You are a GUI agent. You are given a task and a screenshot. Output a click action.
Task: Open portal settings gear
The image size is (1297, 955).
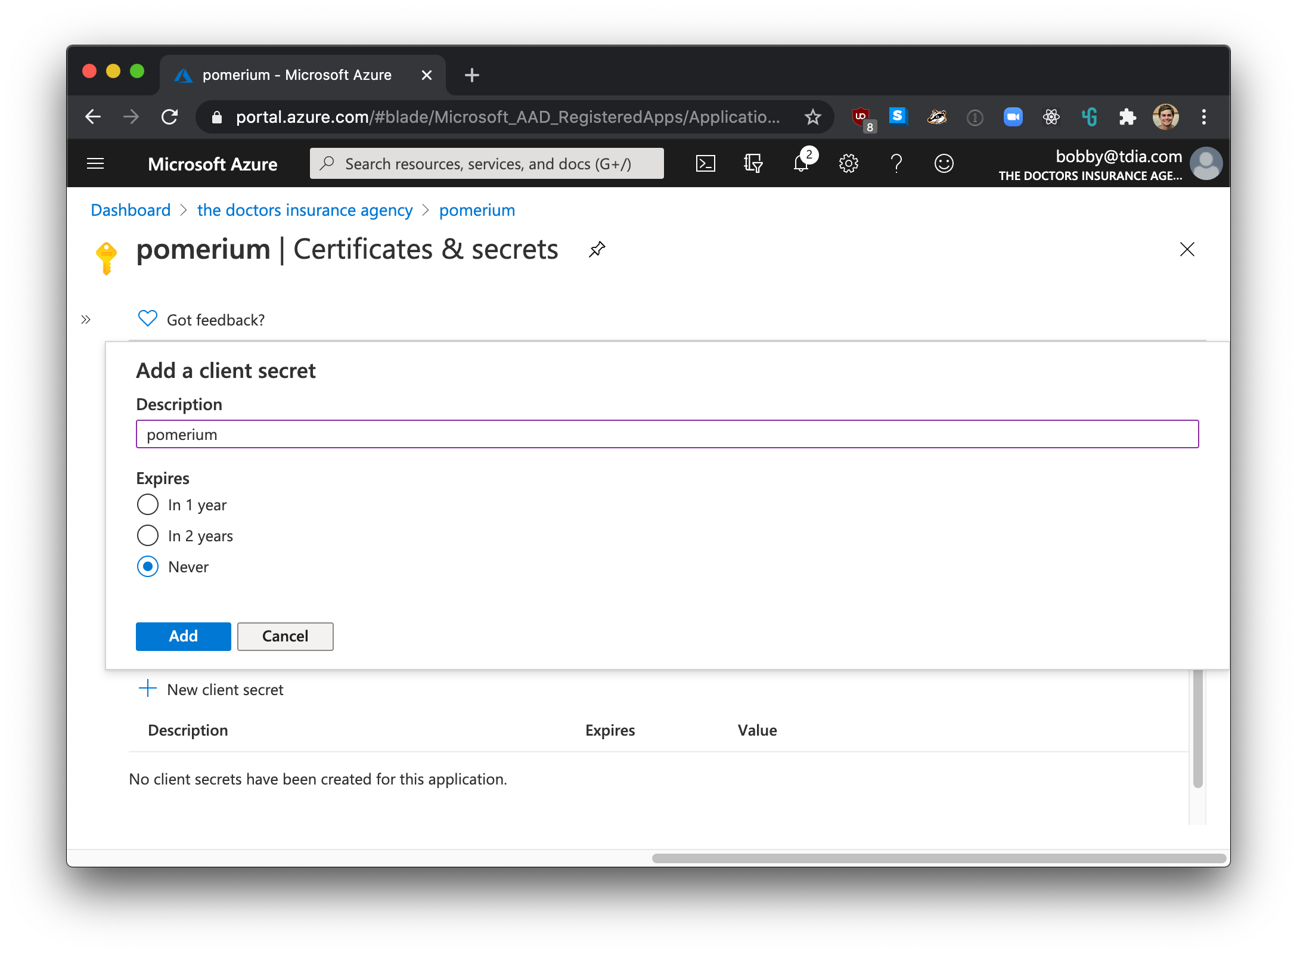tap(849, 163)
